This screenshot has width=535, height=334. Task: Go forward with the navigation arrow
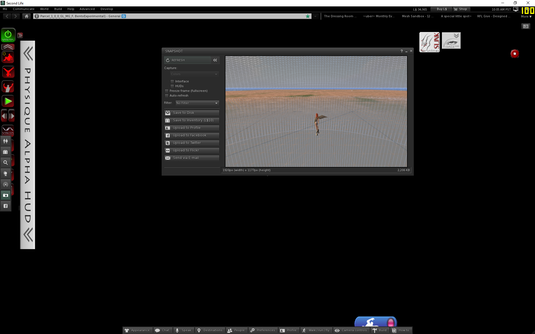16,16
